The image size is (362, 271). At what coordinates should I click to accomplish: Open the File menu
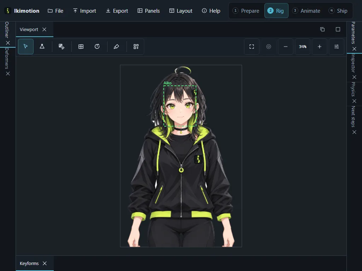click(56, 11)
